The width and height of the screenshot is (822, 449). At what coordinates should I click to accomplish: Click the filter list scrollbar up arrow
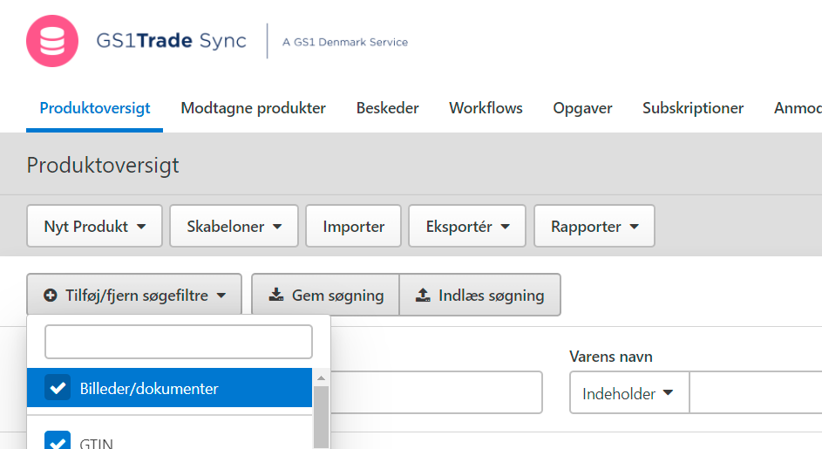(x=320, y=378)
